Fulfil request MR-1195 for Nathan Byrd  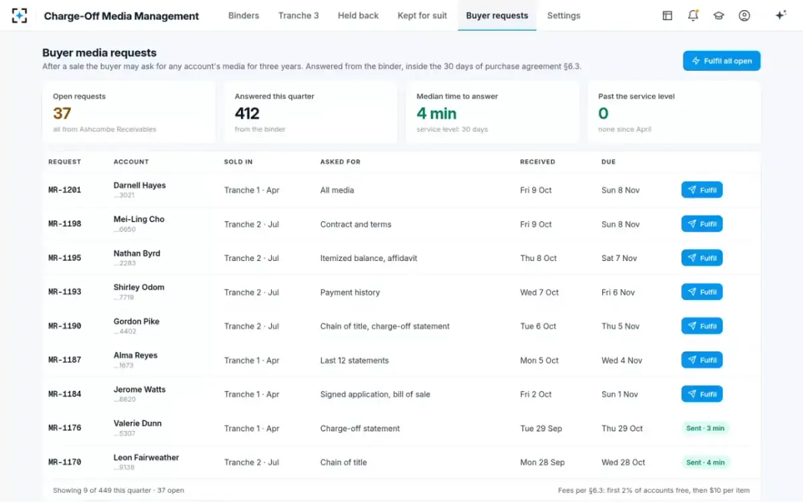click(x=702, y=258)
